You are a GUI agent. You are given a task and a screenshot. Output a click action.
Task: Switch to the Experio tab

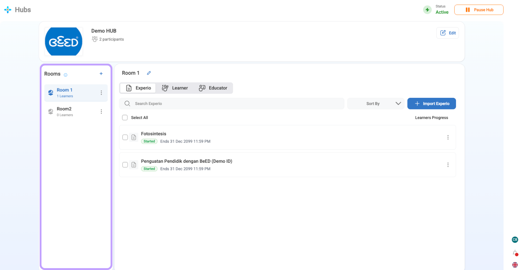(x=138, y=88)
